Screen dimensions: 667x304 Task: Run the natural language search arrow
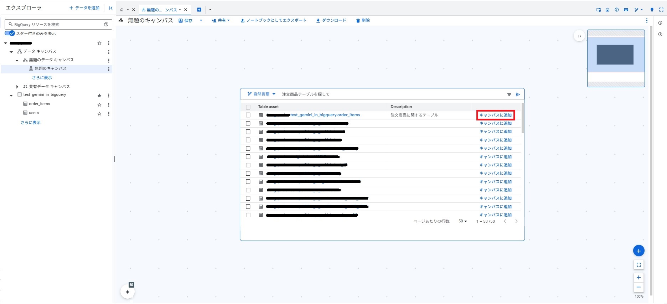click(518, 94)
